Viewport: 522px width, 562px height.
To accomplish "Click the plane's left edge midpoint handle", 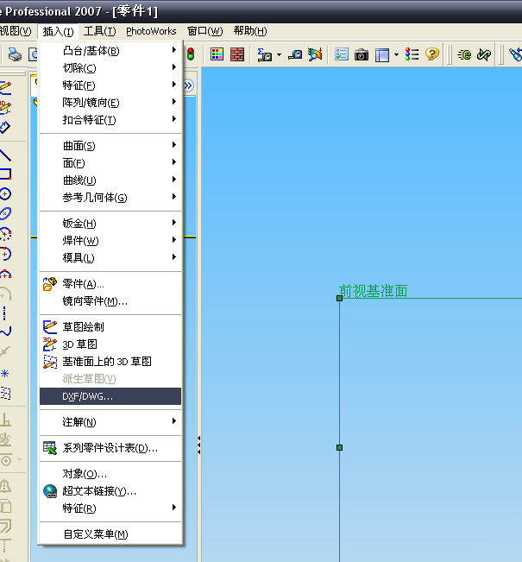I will 339,447.
